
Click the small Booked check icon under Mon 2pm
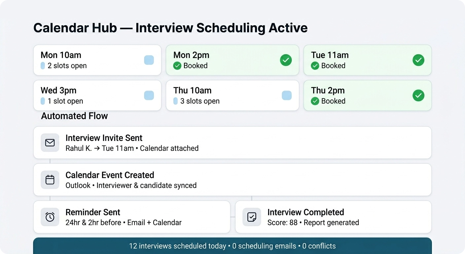177,66
